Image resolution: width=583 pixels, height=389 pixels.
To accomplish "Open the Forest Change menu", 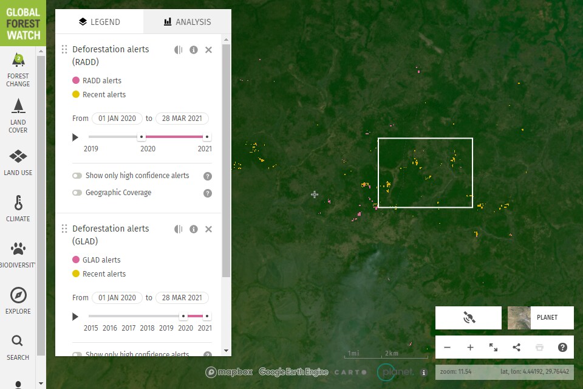I will [x=18, y=70].
